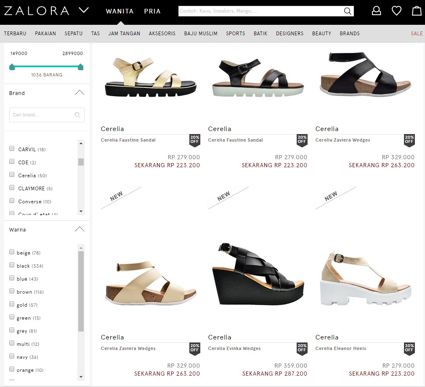This screenshot has width=425, height=387.
Task: Switch to the PRIA section
Action: pos(152,11)
